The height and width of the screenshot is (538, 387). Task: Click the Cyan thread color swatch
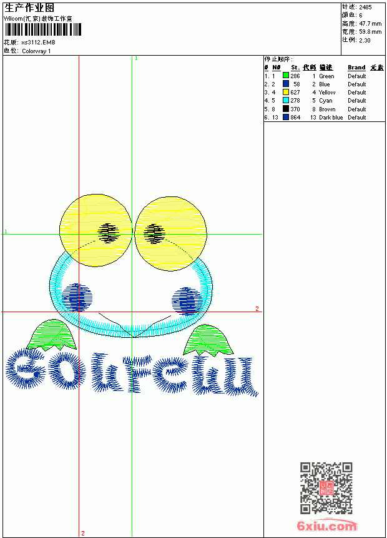coord(286,100)
